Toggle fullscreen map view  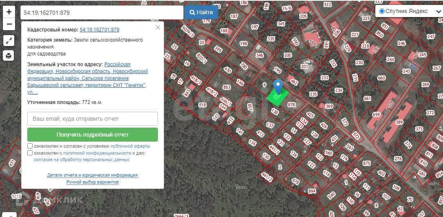[x=9, y=41]
